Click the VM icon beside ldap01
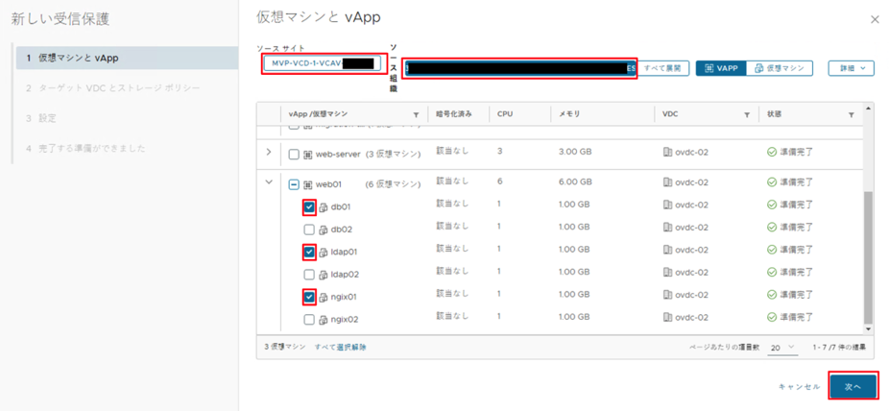Viewport: 889px width, 411px height. pyautogui.click(x=324, y=252)
